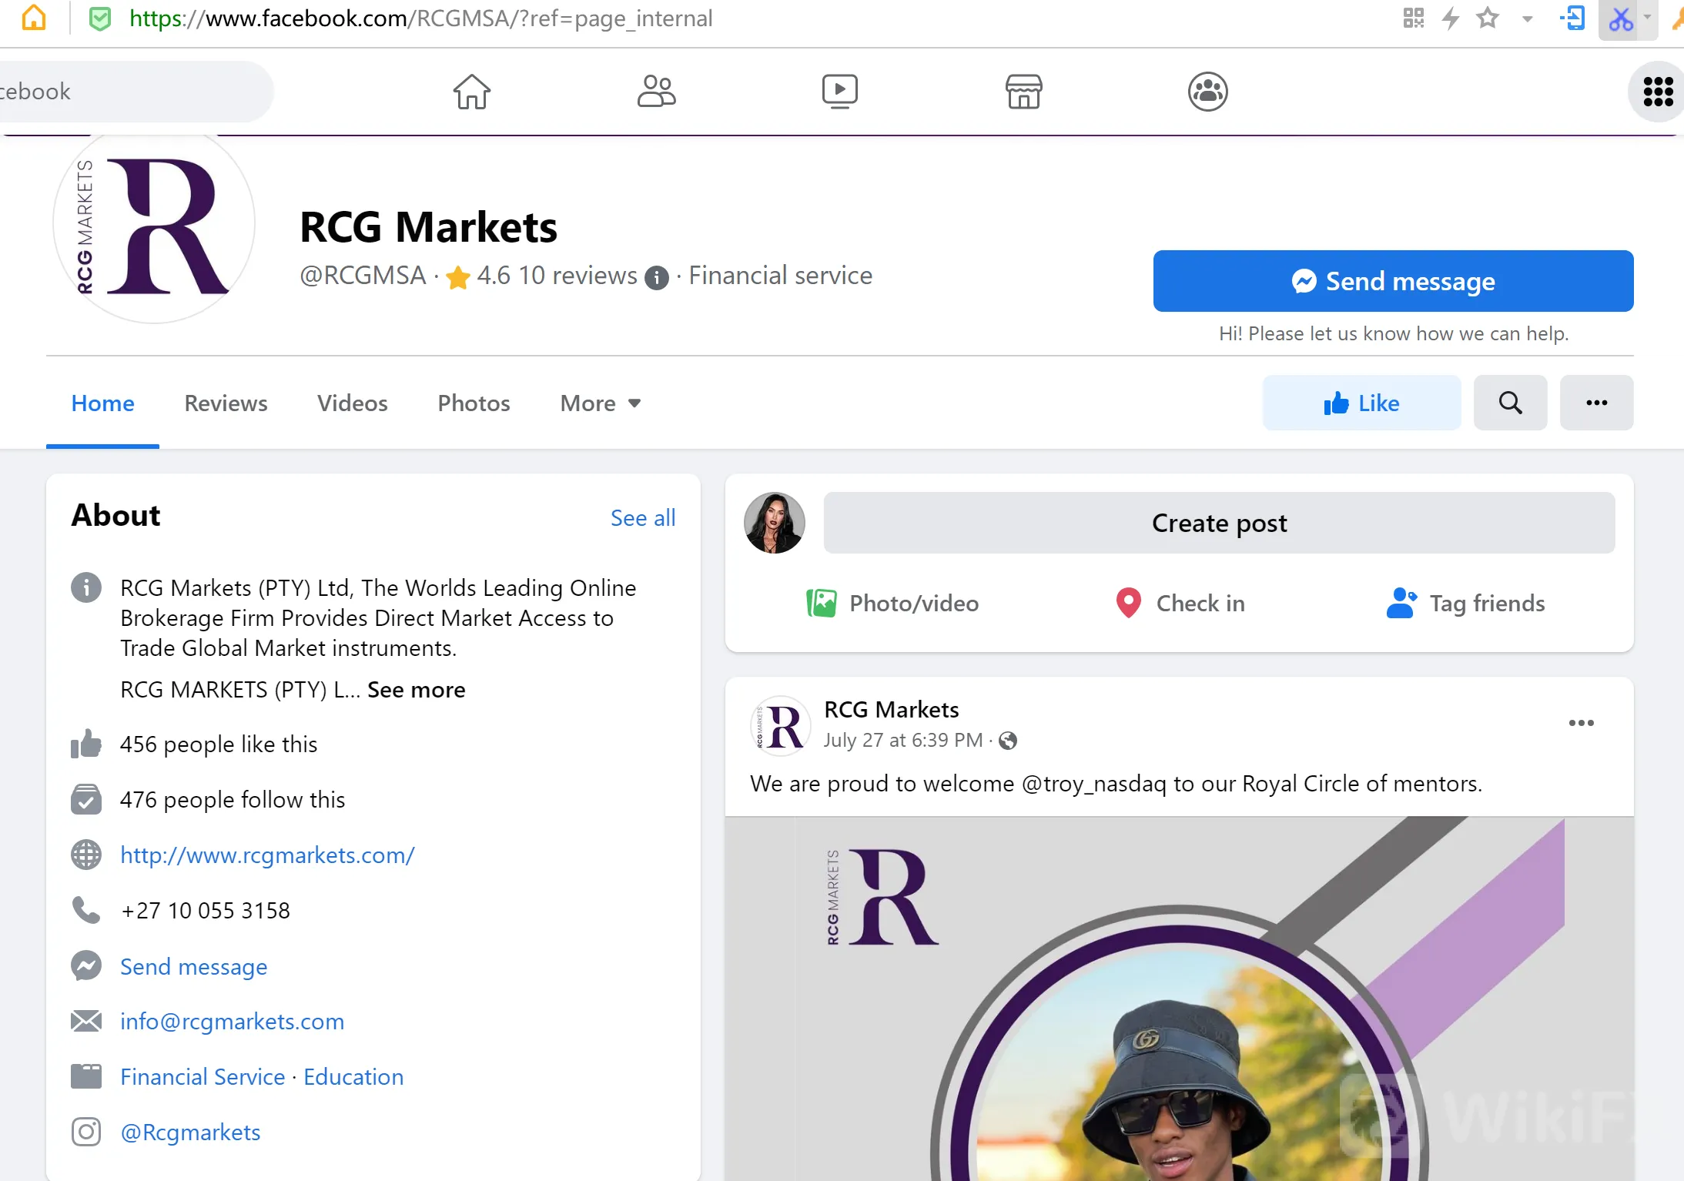Click the info@rcgmarkets.com email link

click(232, 1022)
